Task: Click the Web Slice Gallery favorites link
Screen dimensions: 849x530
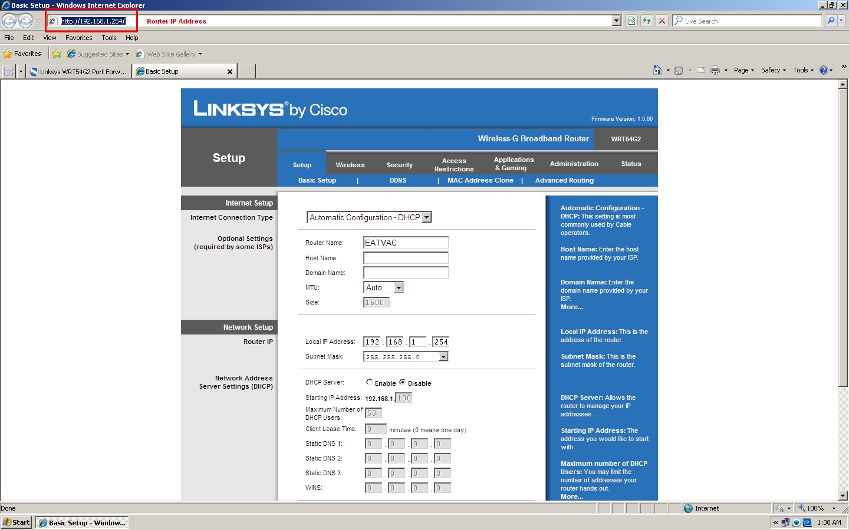Action: click(169, 54)
